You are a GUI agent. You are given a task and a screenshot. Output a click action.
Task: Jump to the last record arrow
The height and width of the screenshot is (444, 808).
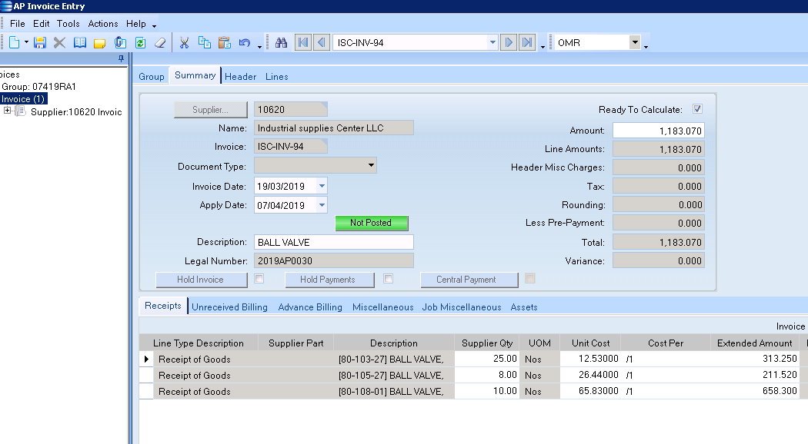(527, 43)
